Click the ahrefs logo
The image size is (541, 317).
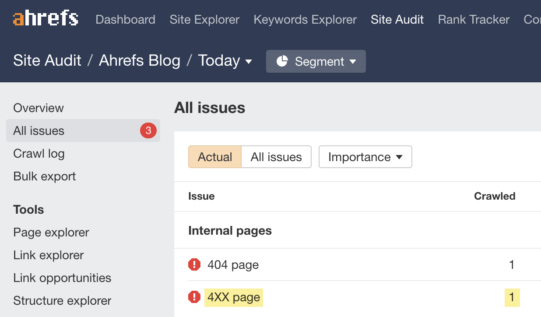click(45, 18)
